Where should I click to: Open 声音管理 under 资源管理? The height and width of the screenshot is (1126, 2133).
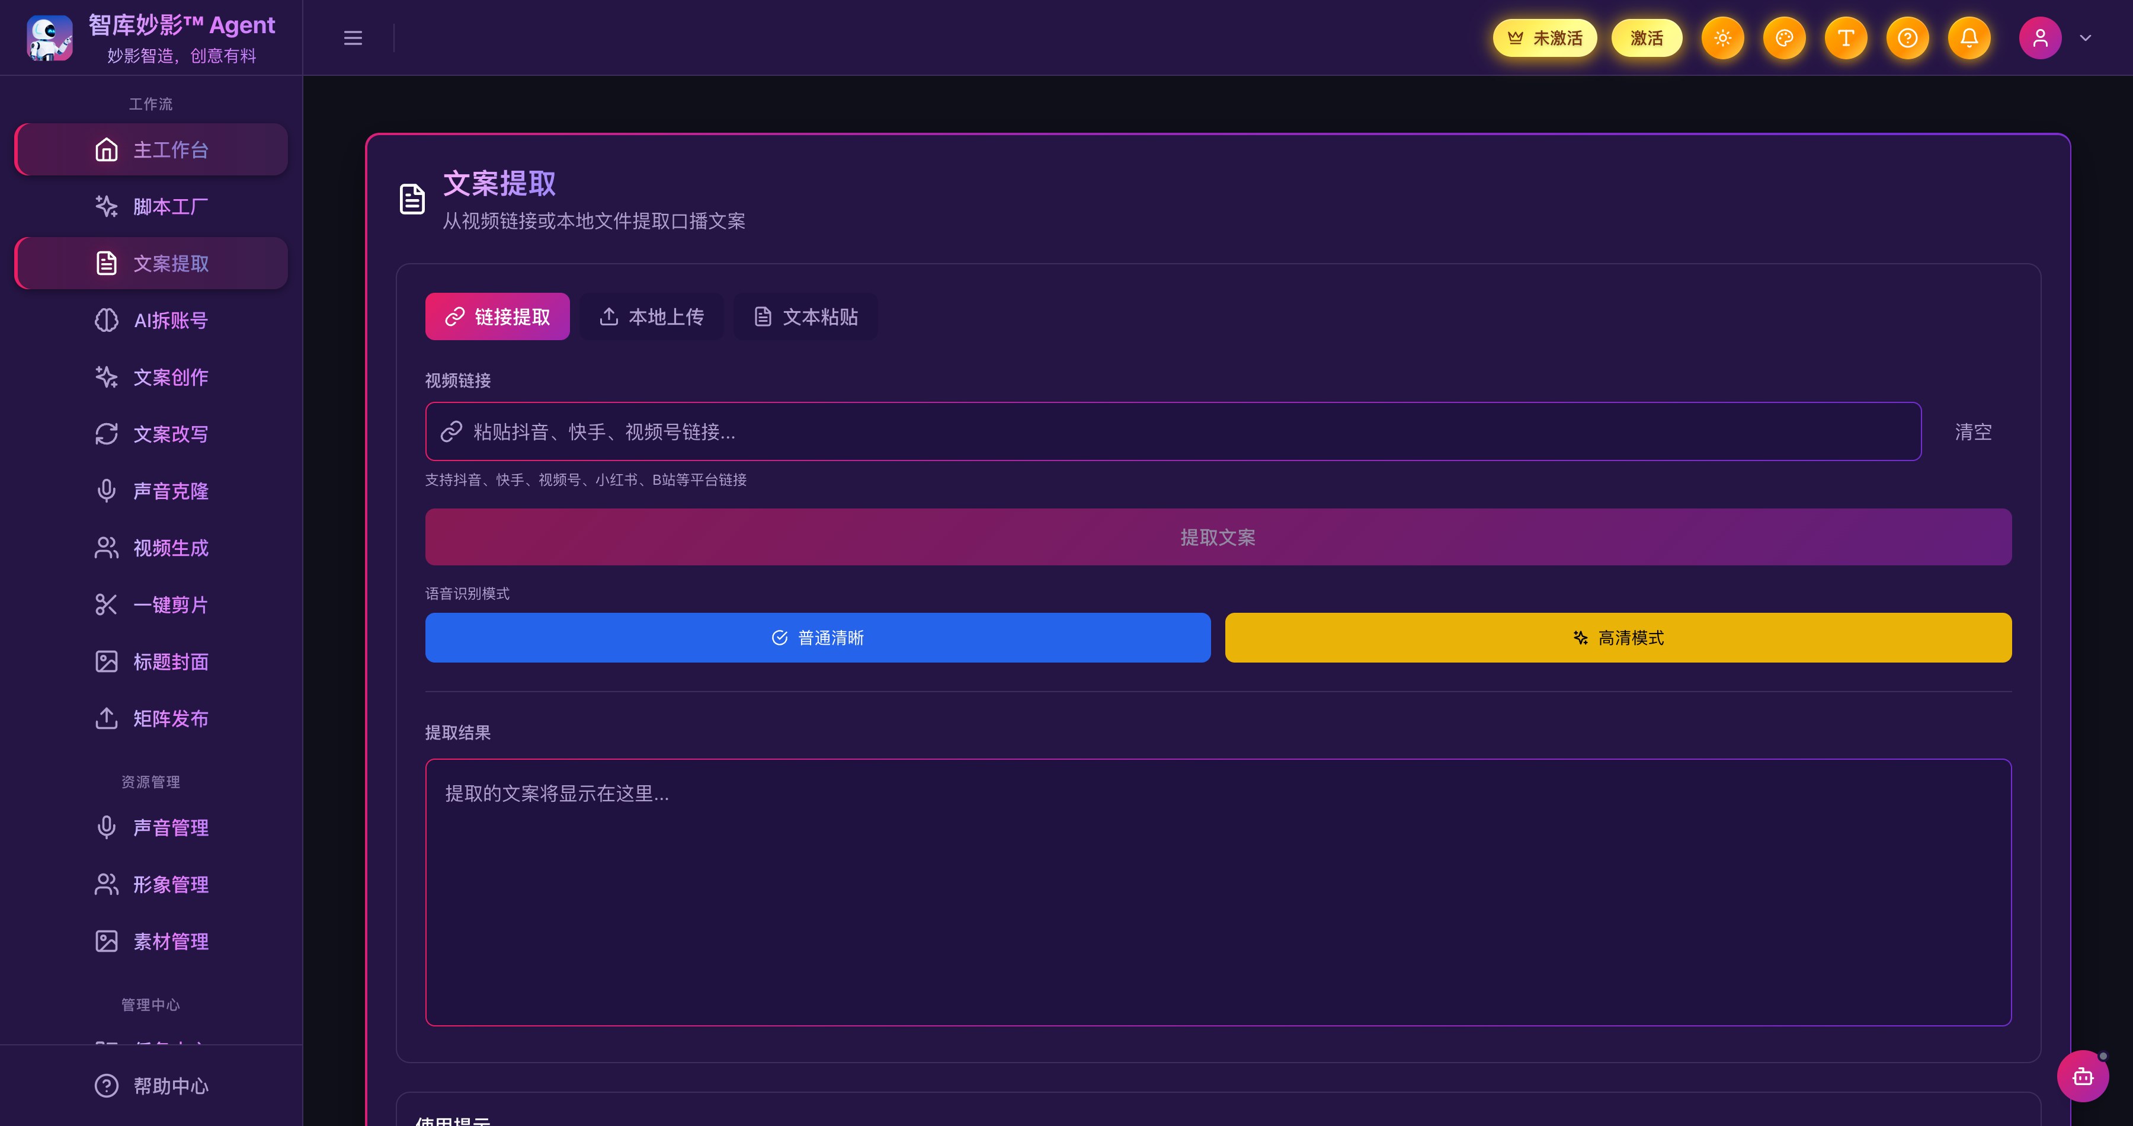[152, 828]
